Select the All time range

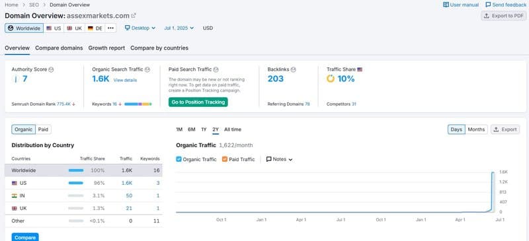[x=233, y=129]
